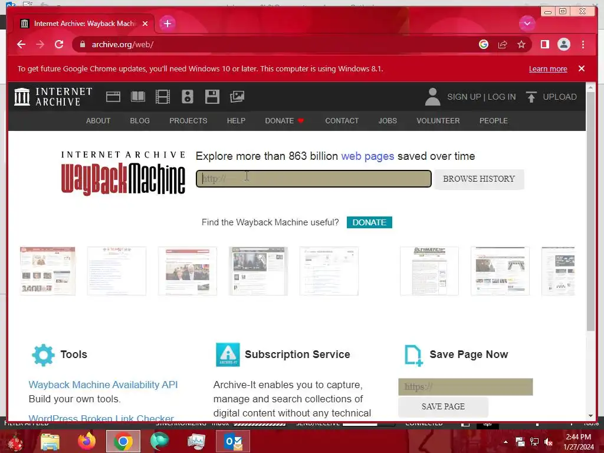Click the teal DONATE button
Image resolution: width=604 pixels, height=453 pixels.
coord(369,222)
